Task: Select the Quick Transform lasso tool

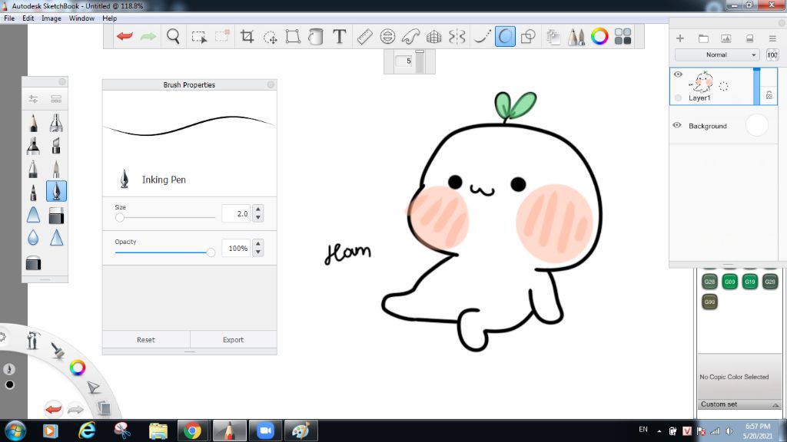Action: (x=270, y=37)
